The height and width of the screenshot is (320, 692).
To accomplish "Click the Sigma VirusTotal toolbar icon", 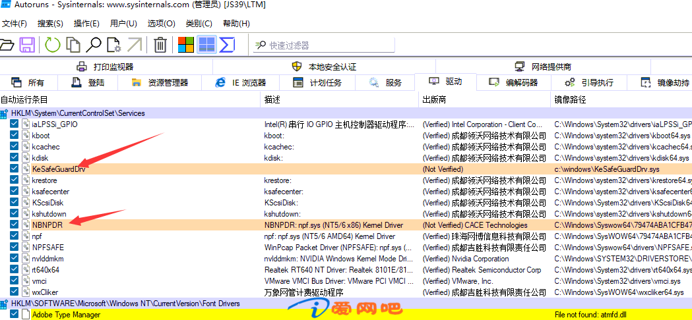I will point(227,45).
